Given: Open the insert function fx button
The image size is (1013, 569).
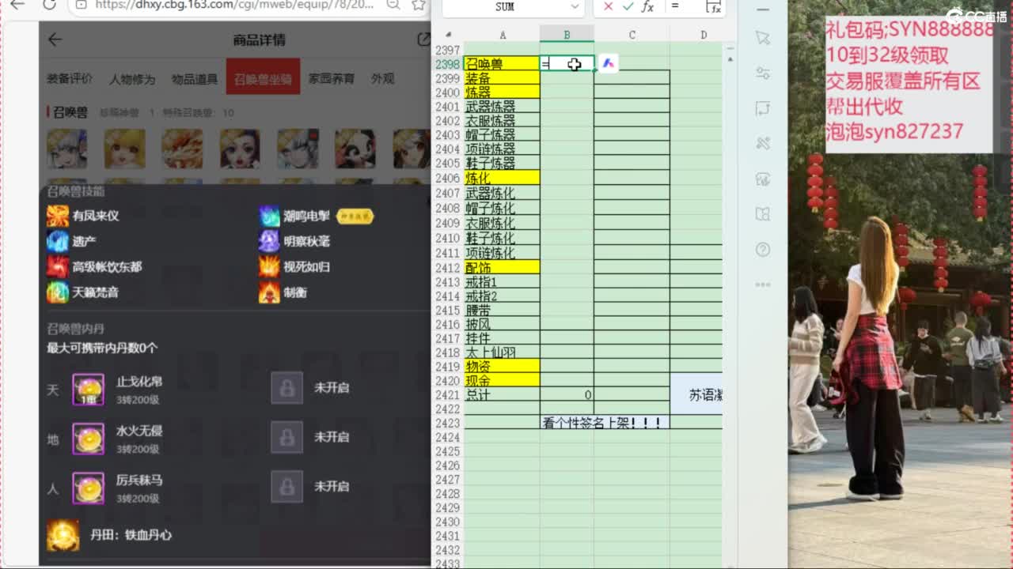Looking at the screenshot, I should coord(647,7).
